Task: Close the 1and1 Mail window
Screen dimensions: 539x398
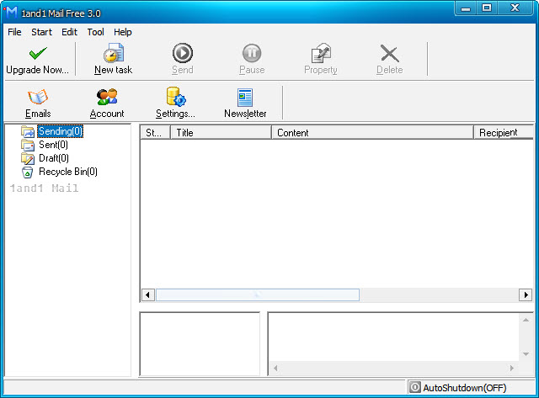Action: click(x=515, y=8)
